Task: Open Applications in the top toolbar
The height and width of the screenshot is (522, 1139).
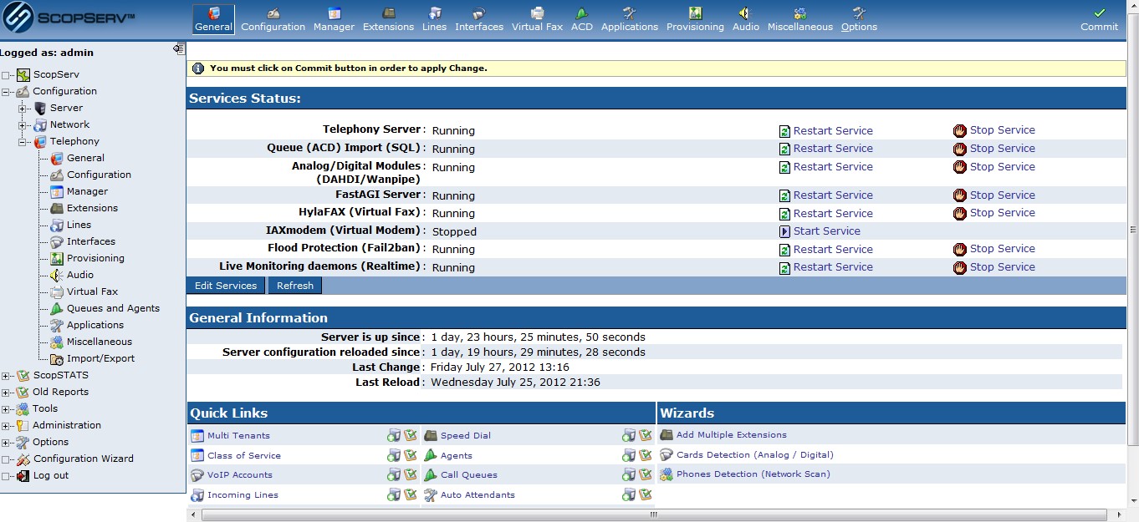Action: (x=629, y=19)
